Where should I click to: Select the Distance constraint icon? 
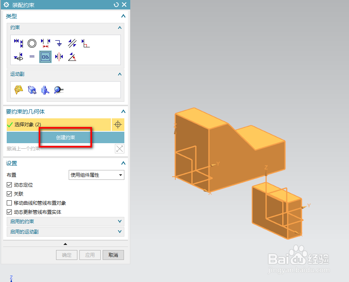[45, 43]
